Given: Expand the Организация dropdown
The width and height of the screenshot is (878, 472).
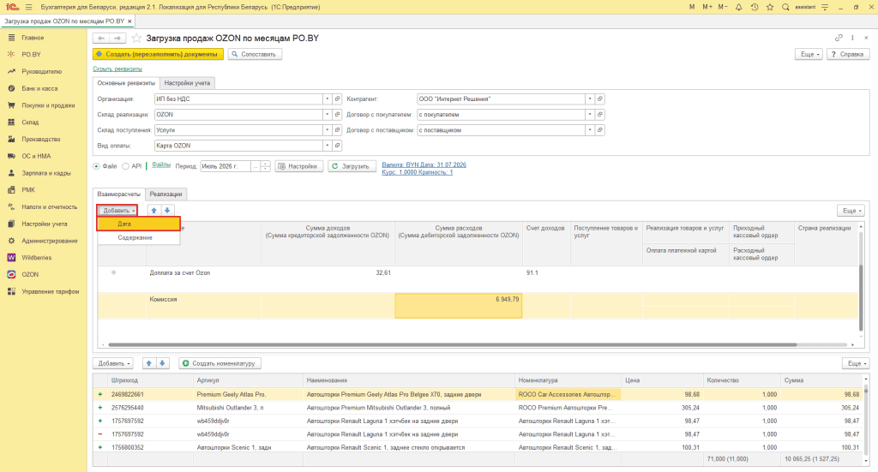Looking at the screenshot, I should click(x=327, y=99).
